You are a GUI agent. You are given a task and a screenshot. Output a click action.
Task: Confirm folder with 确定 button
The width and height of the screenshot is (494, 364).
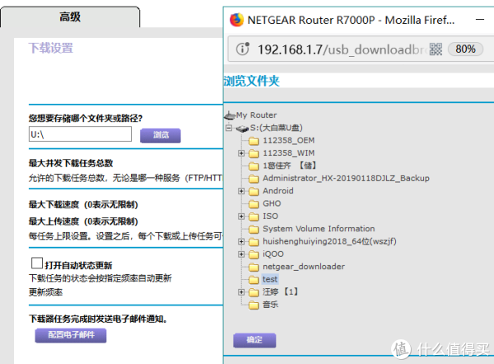pos(254,340)
